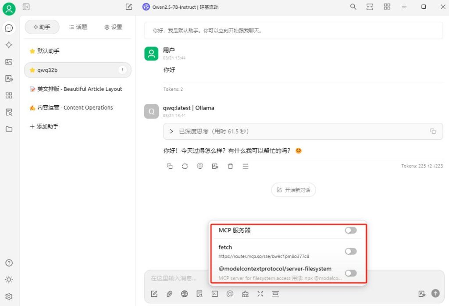Switch the theme with the sun icon
The width and height of the screenshot is (449, 306).
tap(9, 280)
